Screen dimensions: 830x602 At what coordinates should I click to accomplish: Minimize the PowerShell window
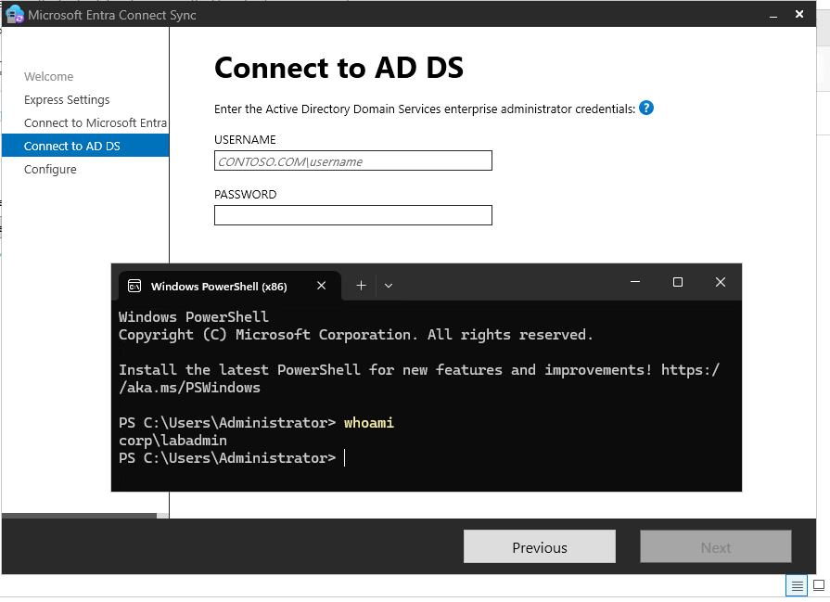tap(635, 282)
